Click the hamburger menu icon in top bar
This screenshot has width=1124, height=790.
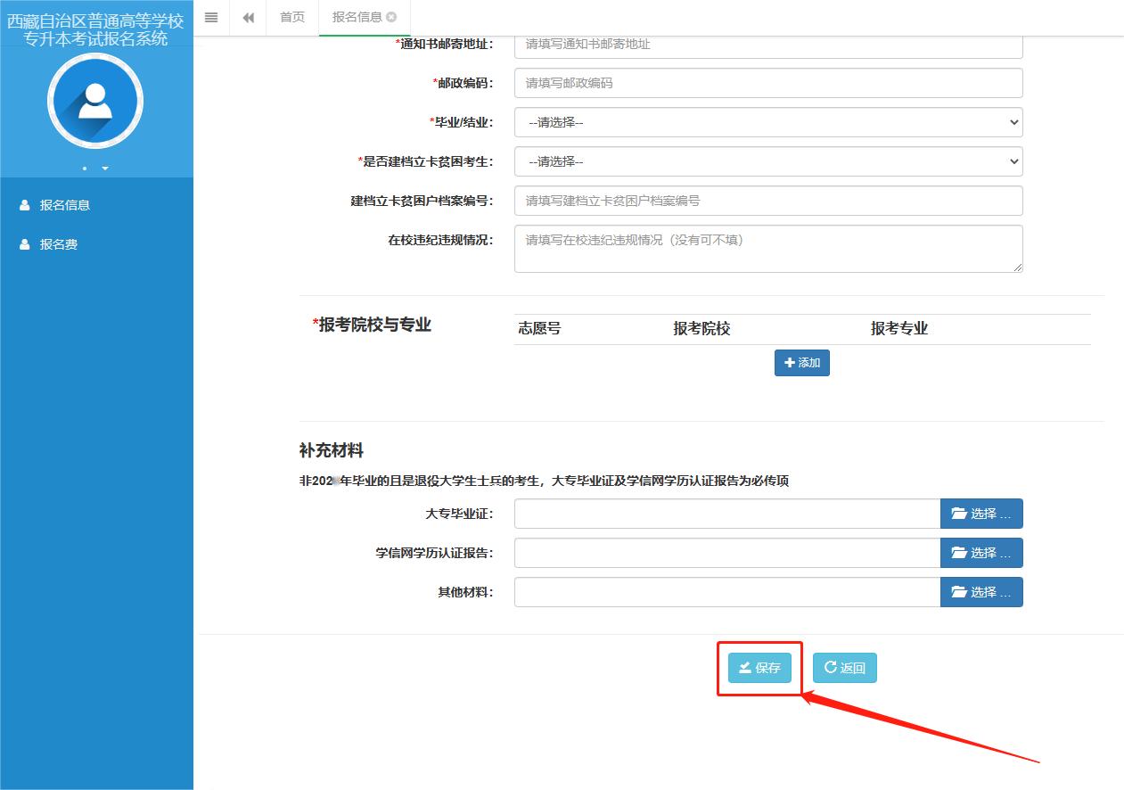(x=211, y=18)
